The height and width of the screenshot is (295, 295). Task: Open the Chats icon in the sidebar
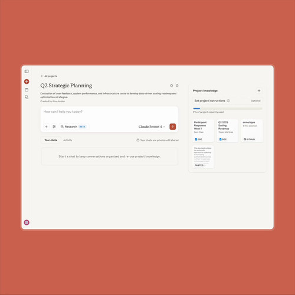[27, 97]
